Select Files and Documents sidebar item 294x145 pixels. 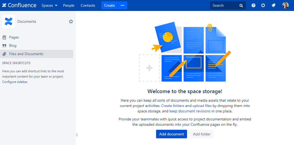point(26,54)
